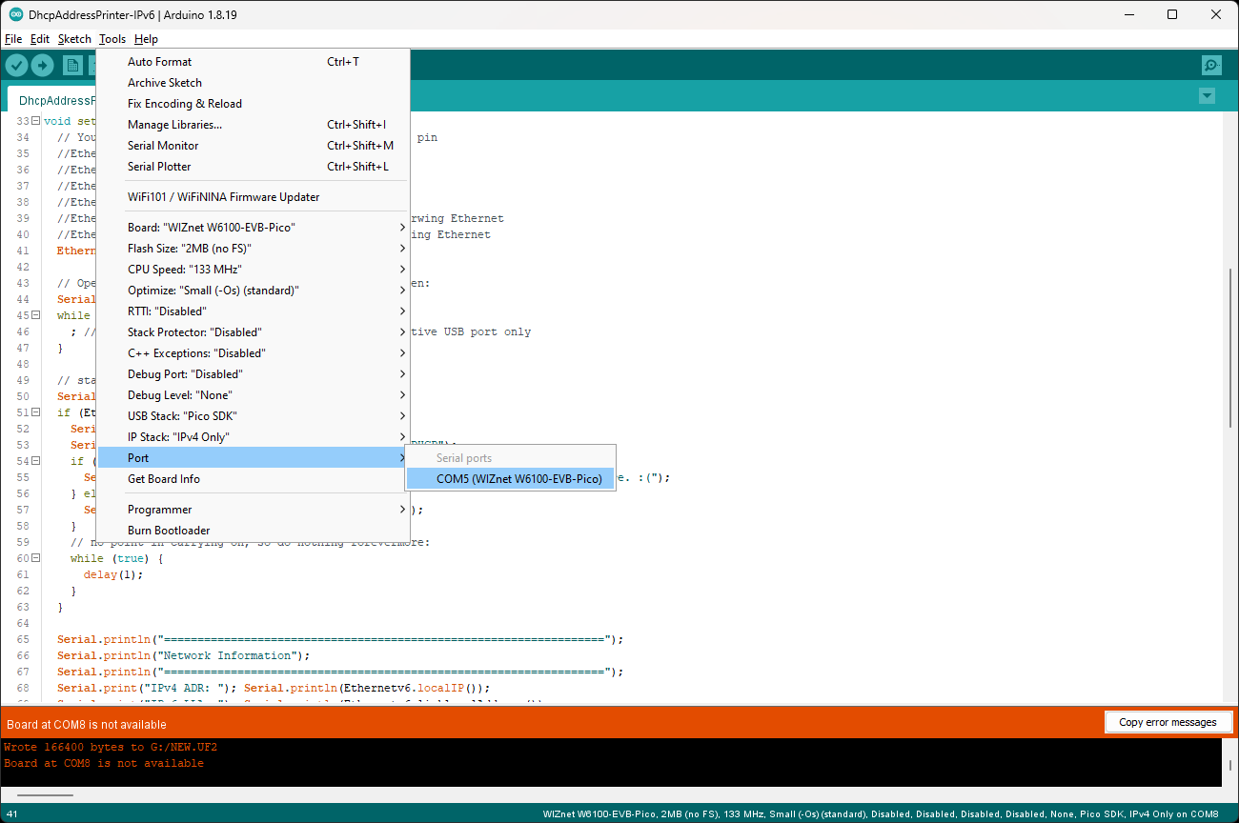The height and width of the screenshot is (823, 1239).
Task: Choose Burn Bootloader
Action: 254,531
